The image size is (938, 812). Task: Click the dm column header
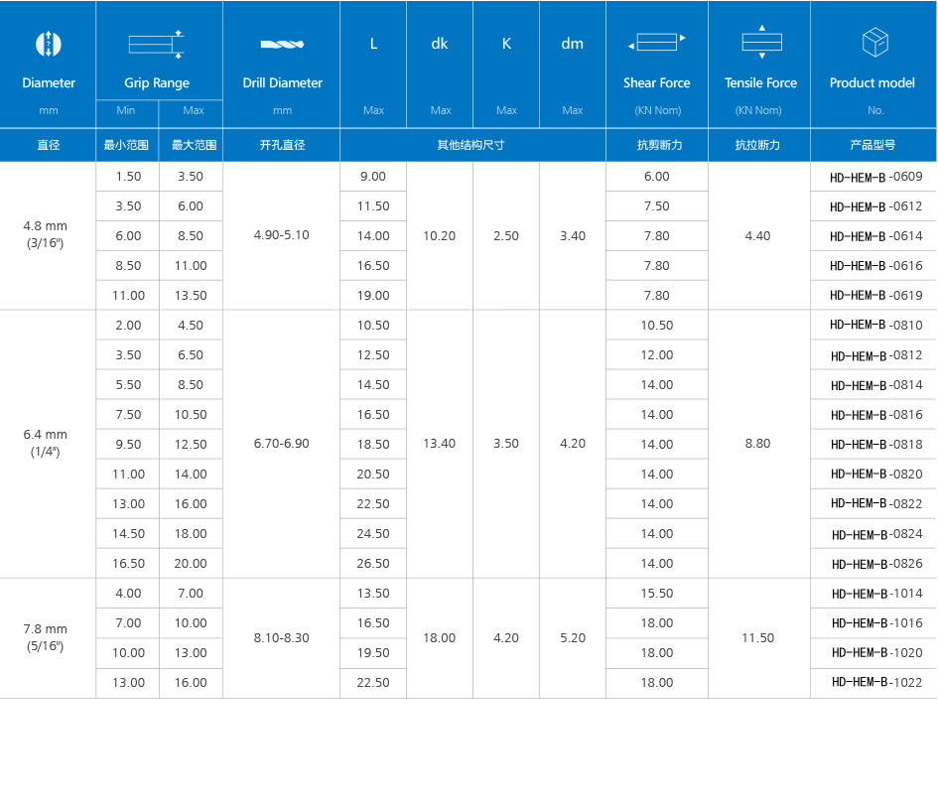[x=573, y=44]
